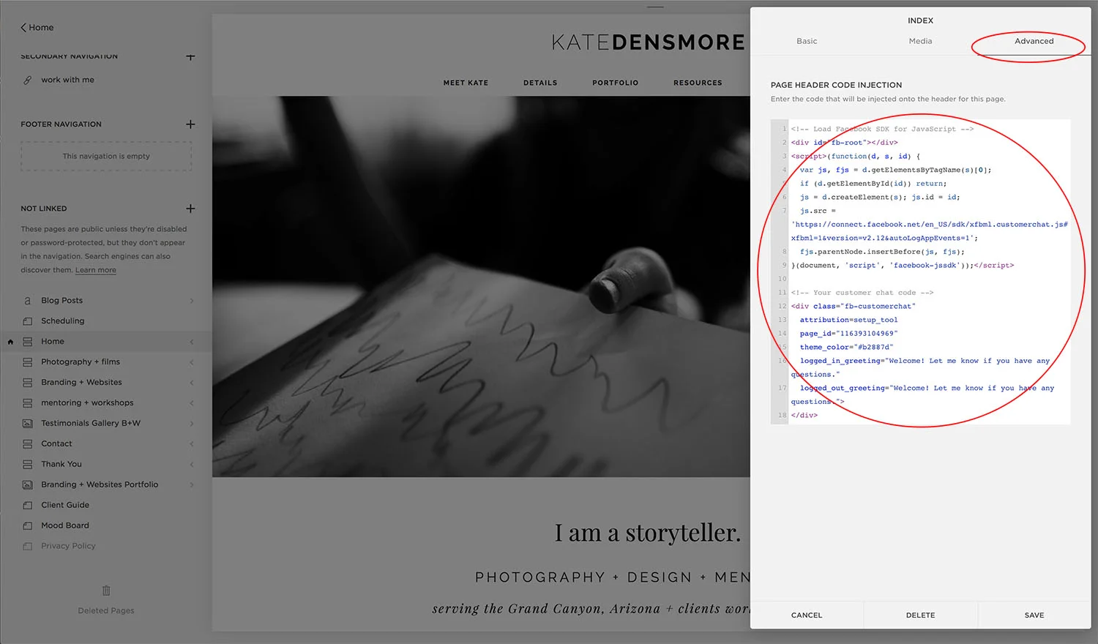Collapse the Home index chevron
The image size is (1098, 644).
(192, 342)
